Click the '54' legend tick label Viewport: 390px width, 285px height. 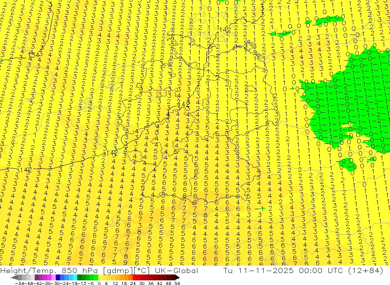click(177, 283)
